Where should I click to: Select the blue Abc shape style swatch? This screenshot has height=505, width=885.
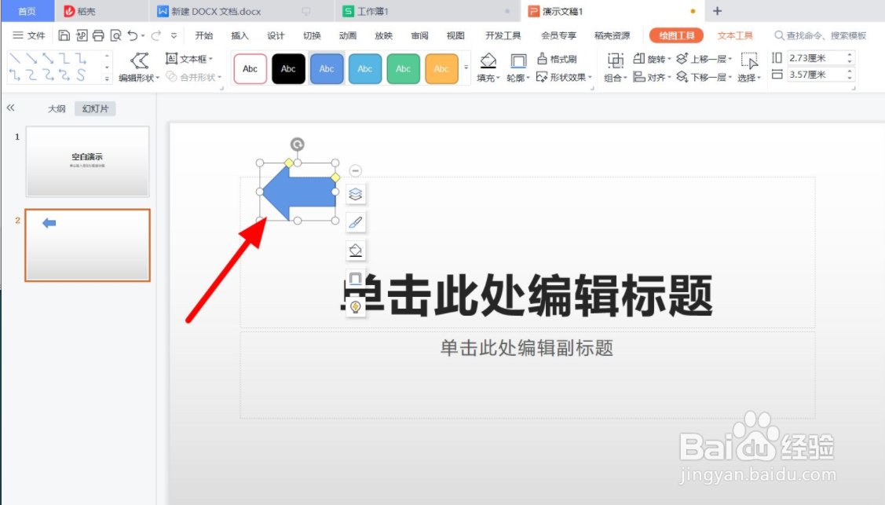tap(327, 68)
